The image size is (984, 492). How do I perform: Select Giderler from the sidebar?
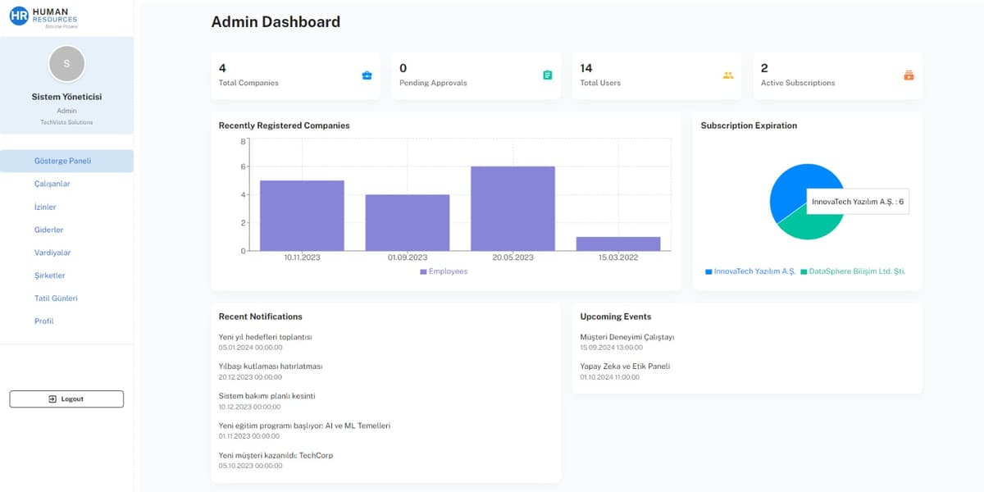point(66,230)
